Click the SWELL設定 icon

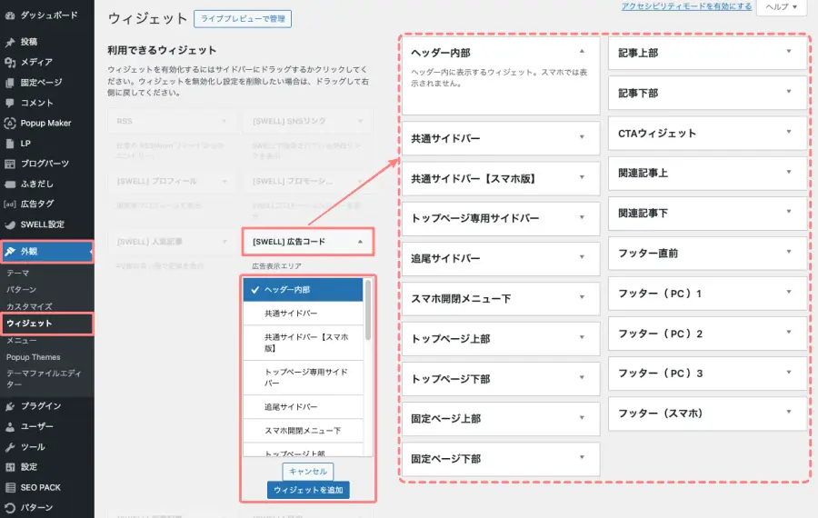(9, 224)
